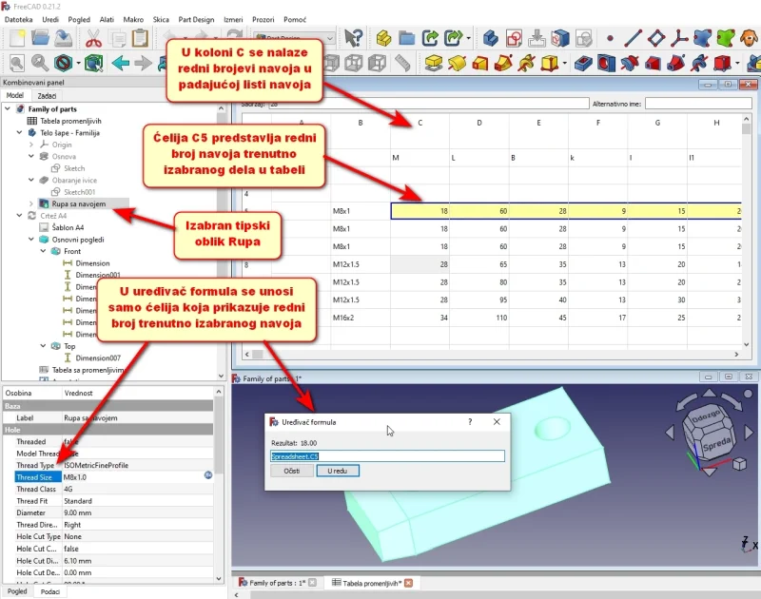Click the What's This help cursor icon
Image resolution: width=761 pixels, height=599 pixels.
[x=354, y=39]
